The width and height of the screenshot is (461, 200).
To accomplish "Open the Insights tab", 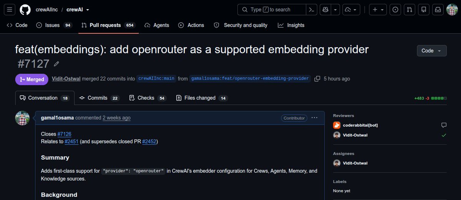I will [x=291, y=25].
